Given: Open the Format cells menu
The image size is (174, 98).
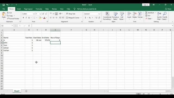Looking at the screenshot, I should click(x=140, y=16).
